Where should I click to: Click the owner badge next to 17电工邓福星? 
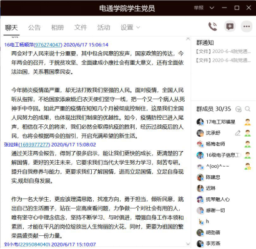tap(247, 122)
